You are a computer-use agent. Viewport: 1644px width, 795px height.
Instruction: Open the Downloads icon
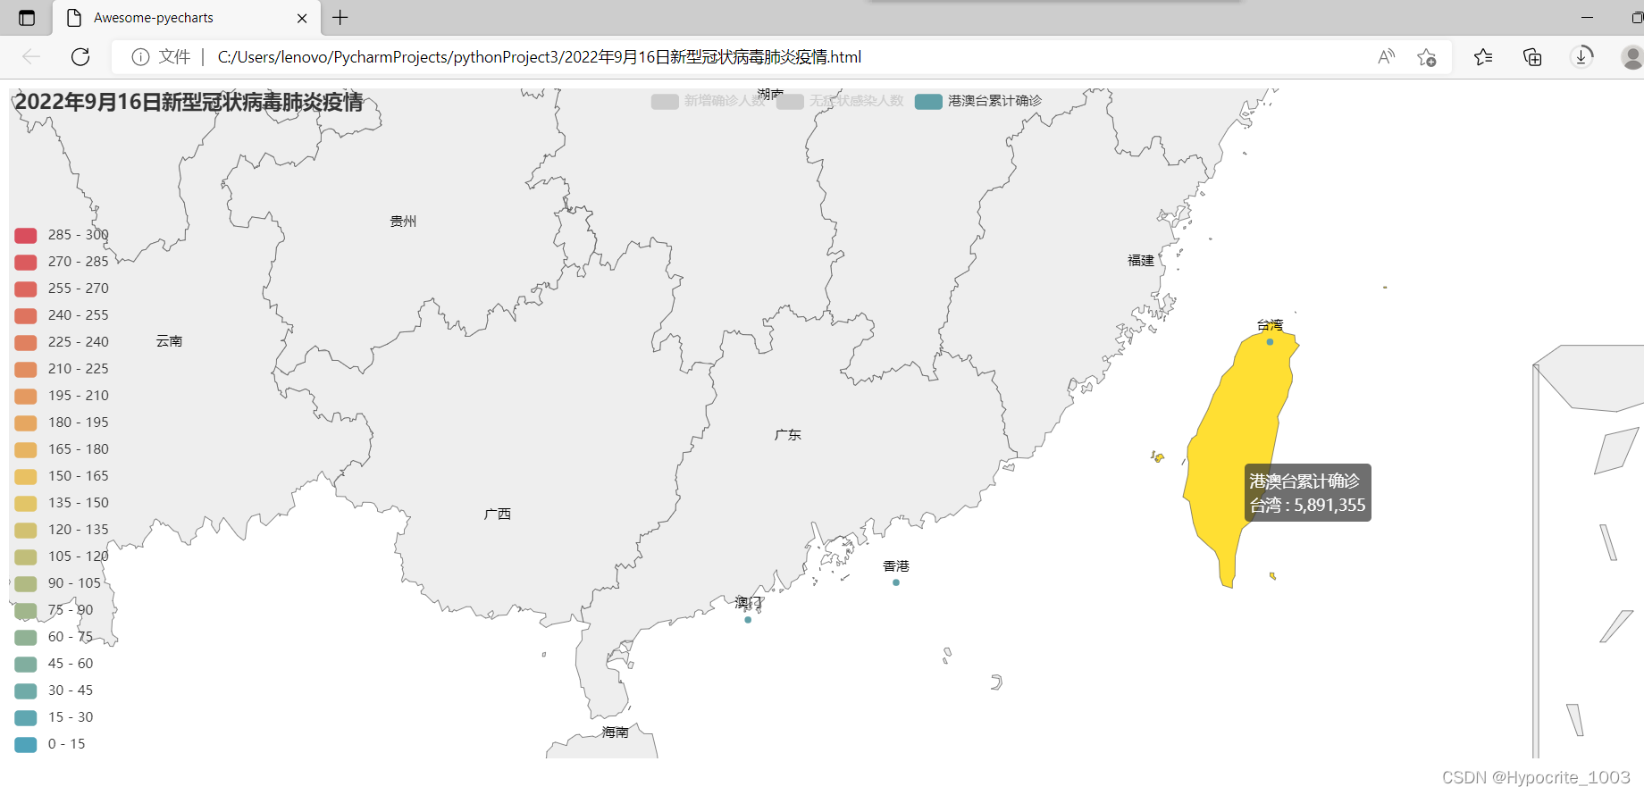coord(1581,57)
